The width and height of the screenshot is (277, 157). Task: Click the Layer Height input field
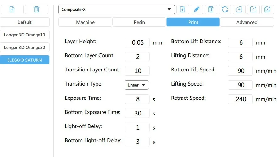point(137,42)
